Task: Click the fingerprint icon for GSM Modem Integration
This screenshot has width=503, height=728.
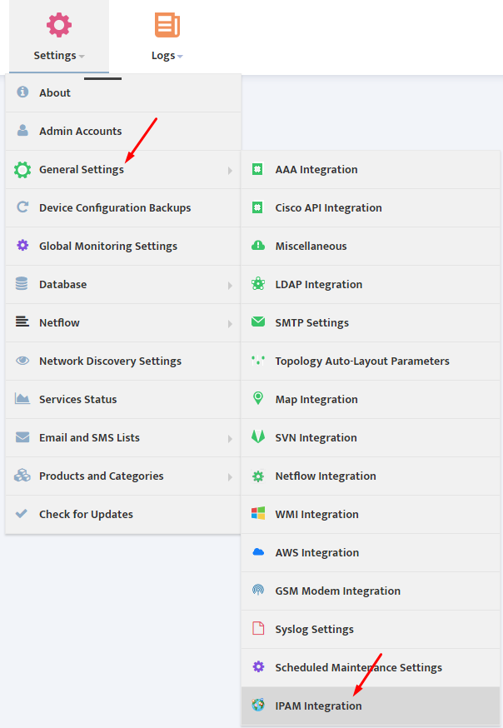Action: [x=258, y=590]
